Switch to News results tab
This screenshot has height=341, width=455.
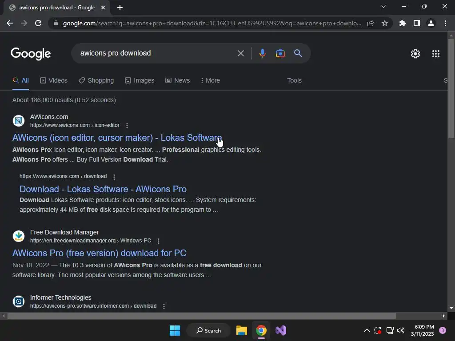tap(178, 81)
